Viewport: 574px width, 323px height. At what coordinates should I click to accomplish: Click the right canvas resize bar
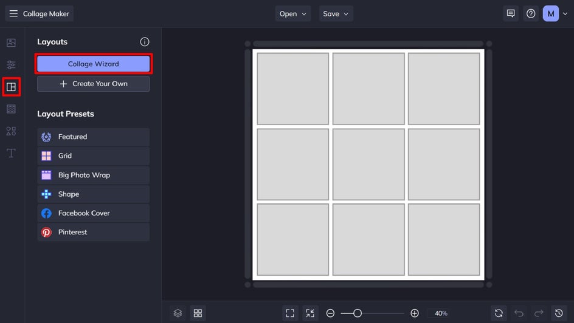[489, 164]
